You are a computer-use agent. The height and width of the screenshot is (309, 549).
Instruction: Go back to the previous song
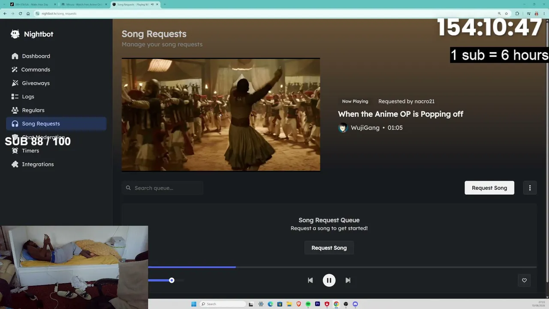pyautogui.click(x=310, y=280)
